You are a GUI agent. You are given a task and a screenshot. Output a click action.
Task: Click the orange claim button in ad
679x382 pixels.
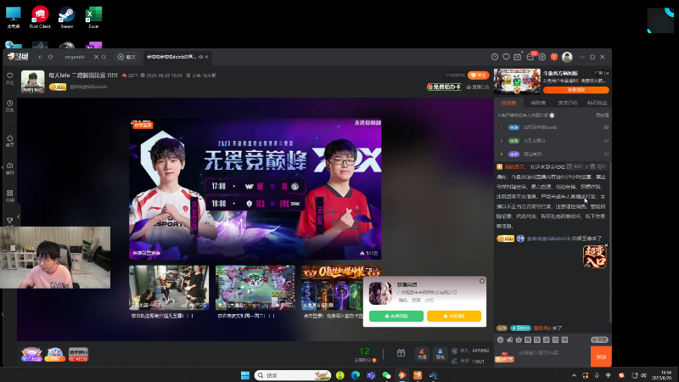tap(576, 90)
